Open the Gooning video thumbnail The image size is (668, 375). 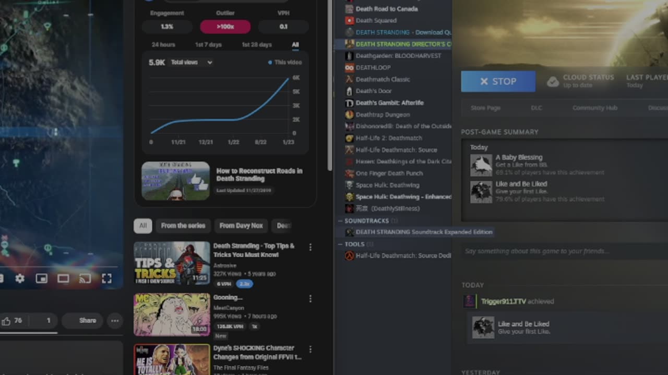172,315
